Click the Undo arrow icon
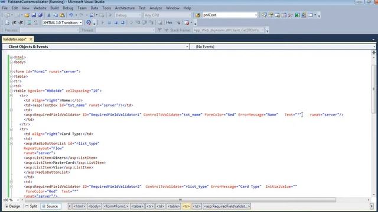The height and width of the screenshot is (212, 378). pyautogui.click(x=71, y=15)
